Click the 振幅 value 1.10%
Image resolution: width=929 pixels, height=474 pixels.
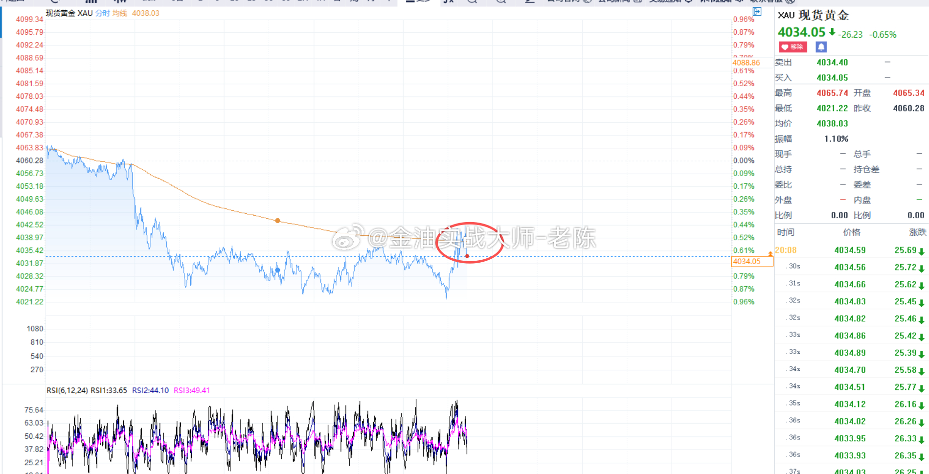[x=836, y=138]
